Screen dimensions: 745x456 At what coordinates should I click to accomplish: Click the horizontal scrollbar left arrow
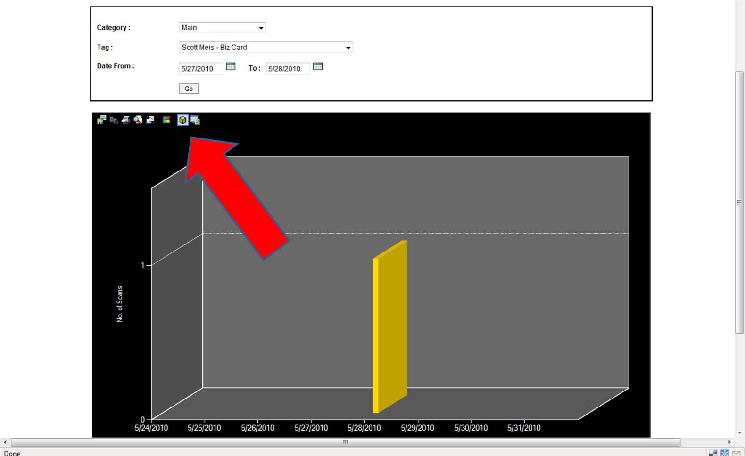click(5, 442)
